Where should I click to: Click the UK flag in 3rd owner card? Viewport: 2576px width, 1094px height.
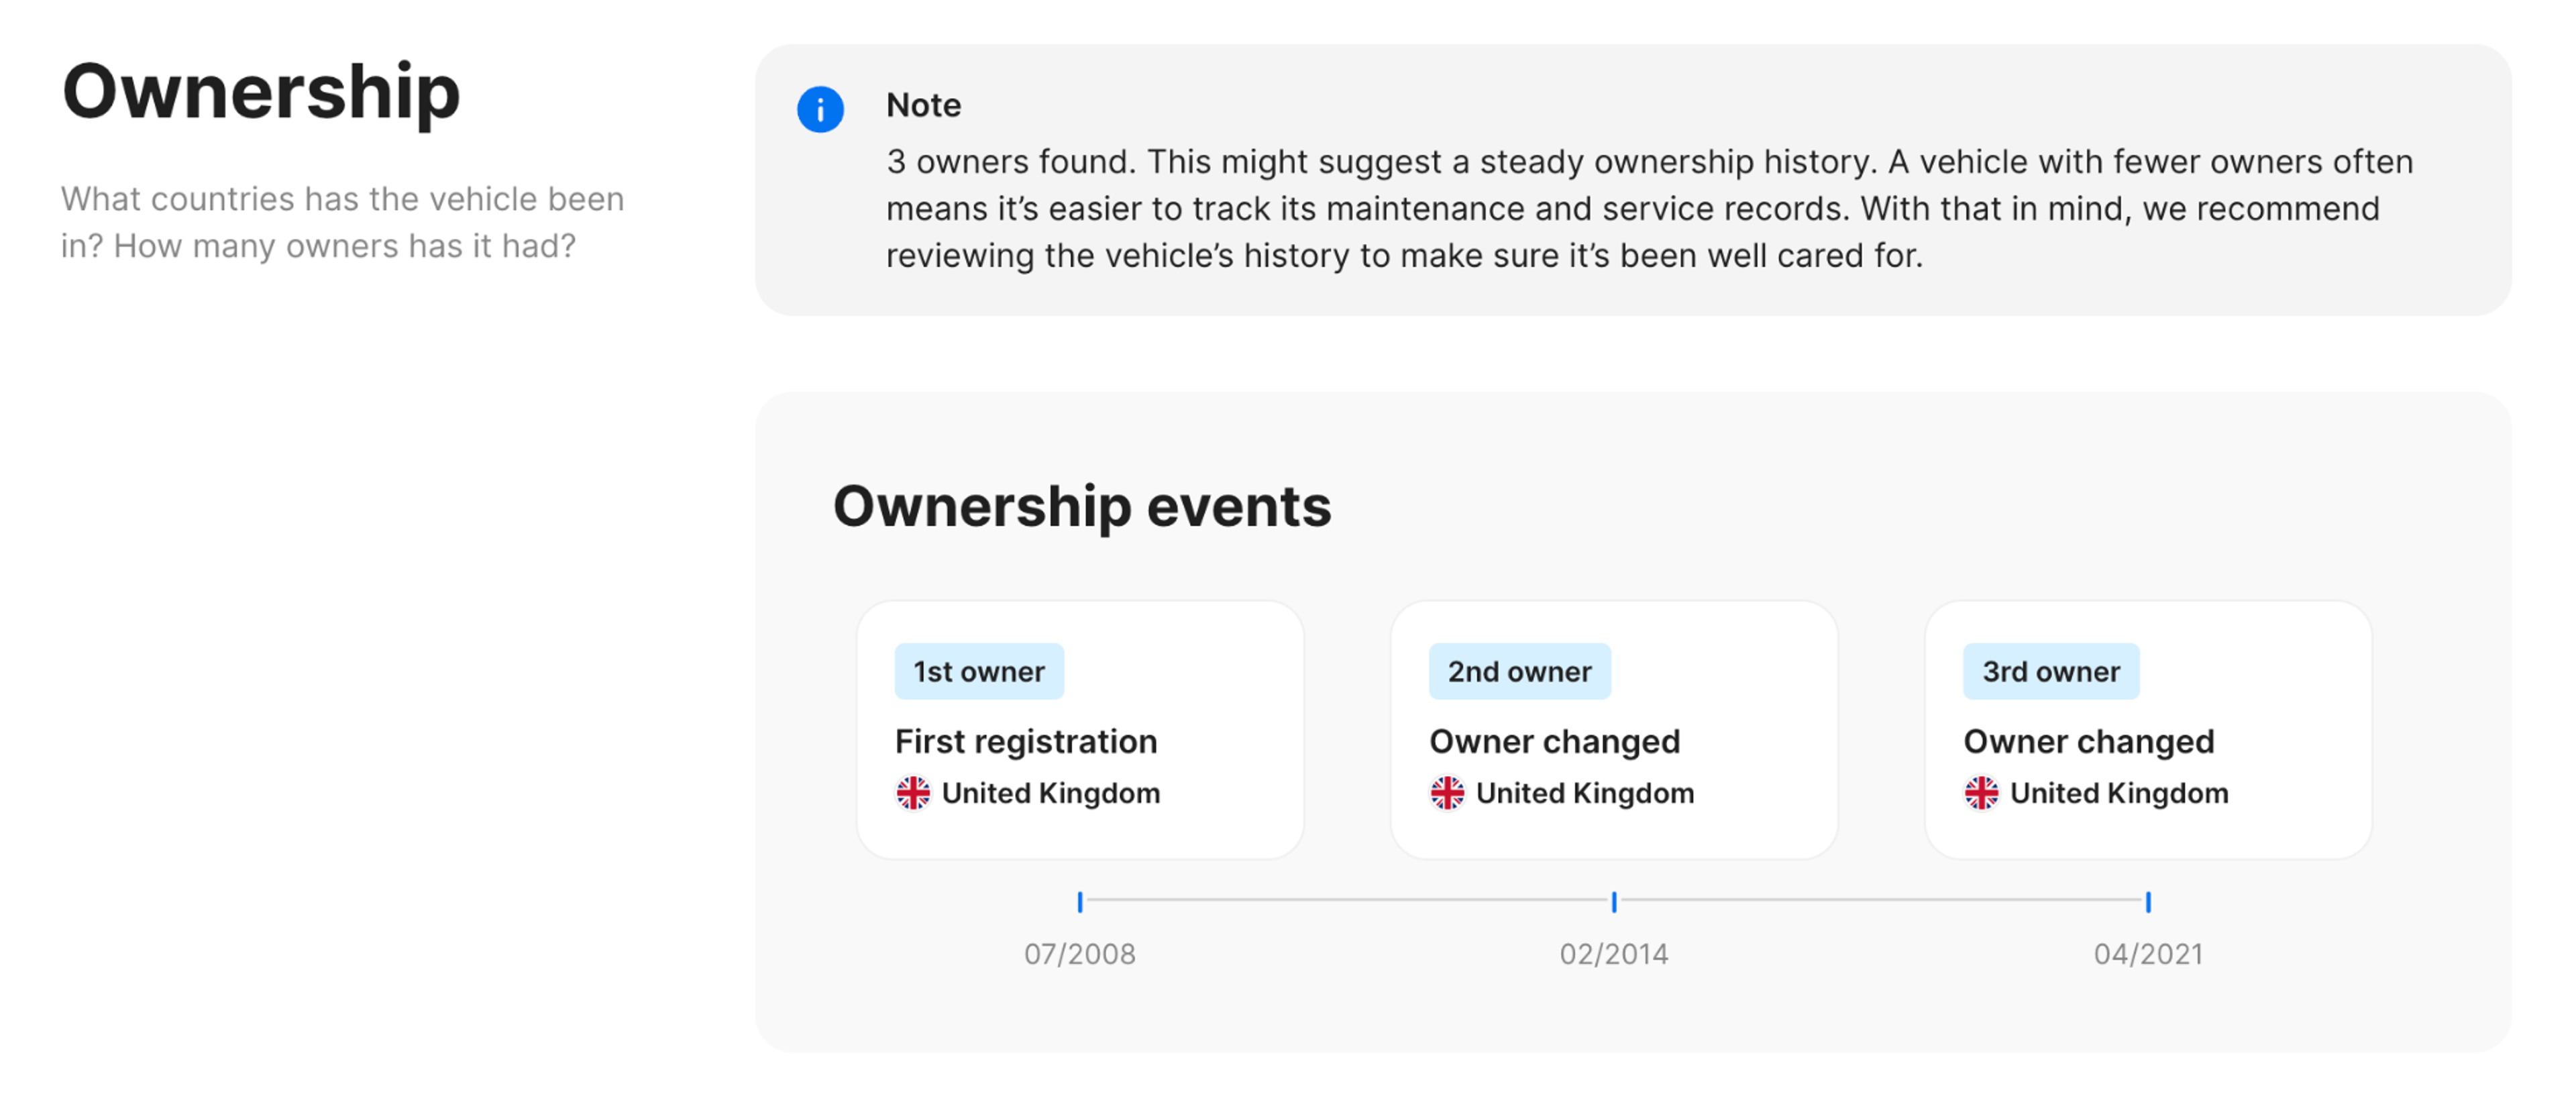tap(1980, 793)
